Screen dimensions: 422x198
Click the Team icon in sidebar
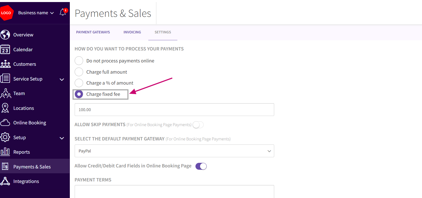[x=6, y=94]
